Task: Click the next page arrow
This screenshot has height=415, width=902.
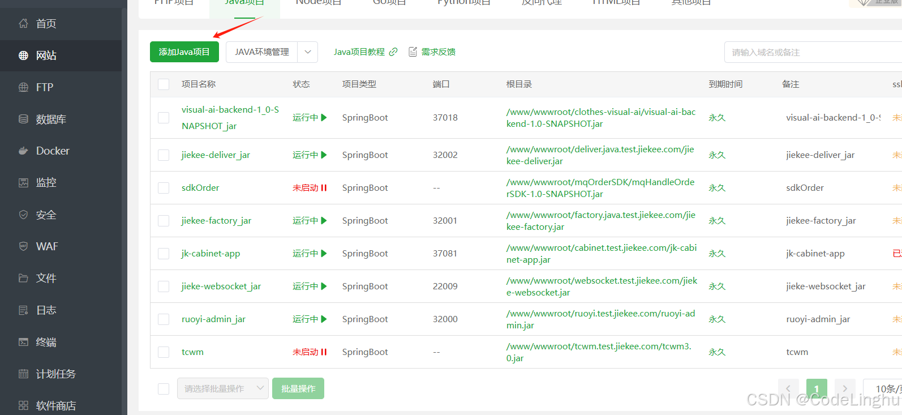Action: 845,389
